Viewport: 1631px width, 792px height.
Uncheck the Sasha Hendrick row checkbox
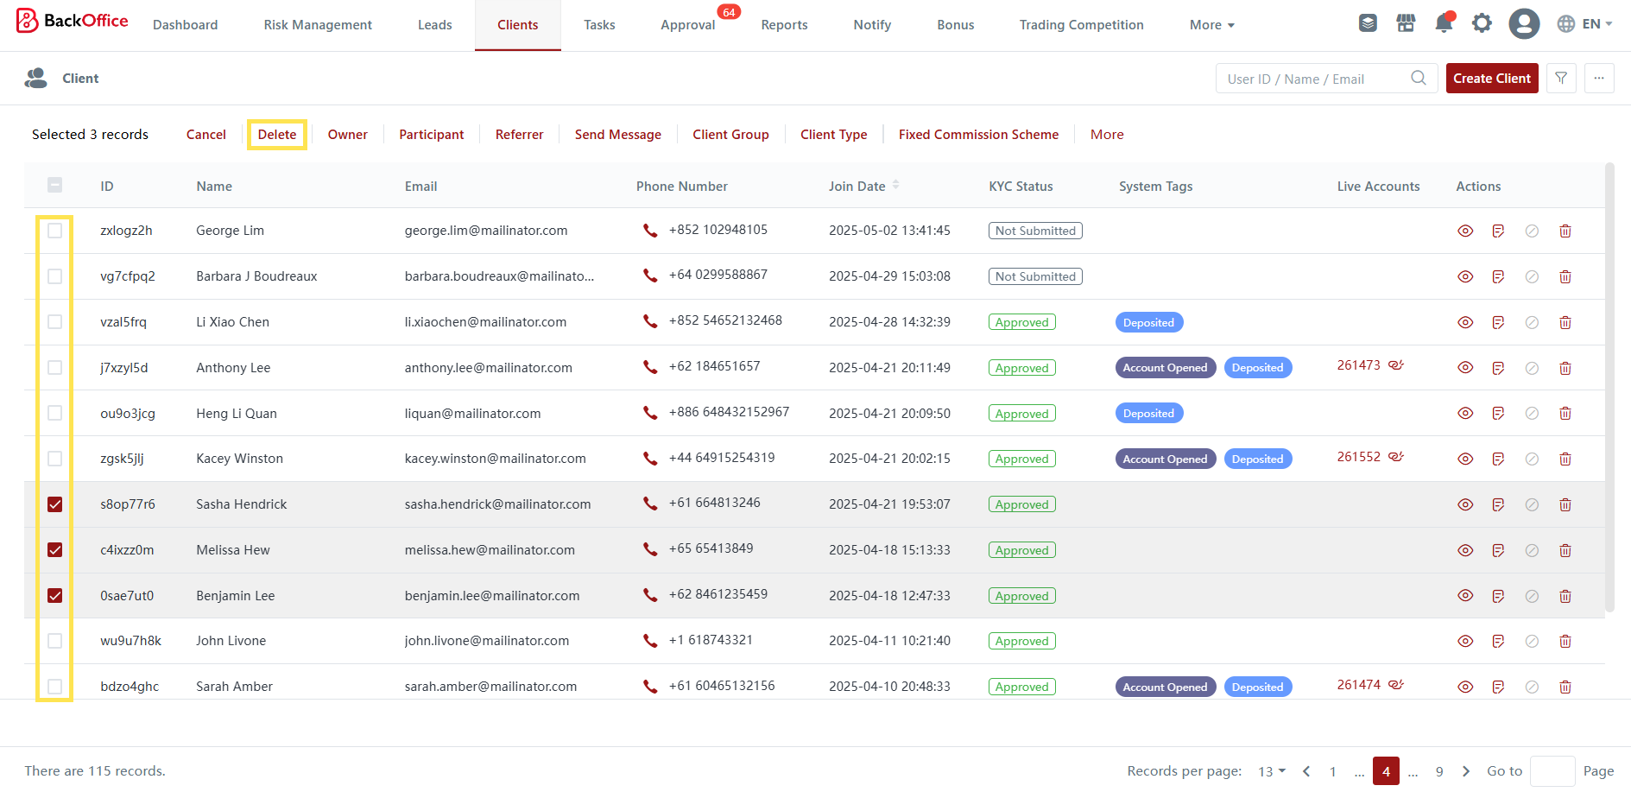tap(55, 504)
